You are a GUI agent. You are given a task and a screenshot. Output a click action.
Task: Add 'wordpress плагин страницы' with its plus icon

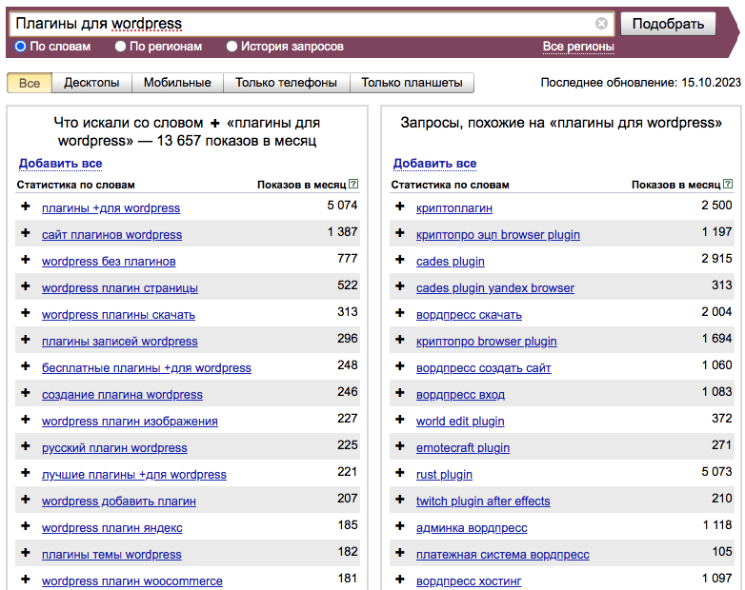pyautogui.click(x=26, y=286)
